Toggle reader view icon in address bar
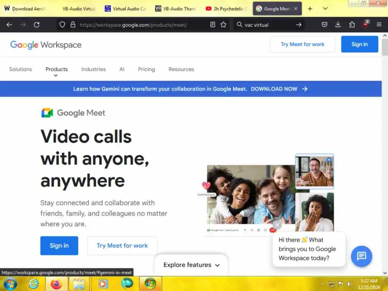 [213, 25]
